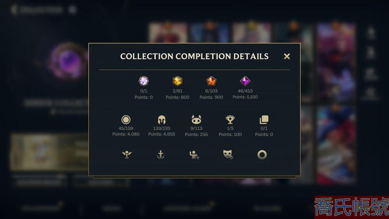Close the Collection Completion Details dialog
Screen dimensions: 389x219
point(287,57)
